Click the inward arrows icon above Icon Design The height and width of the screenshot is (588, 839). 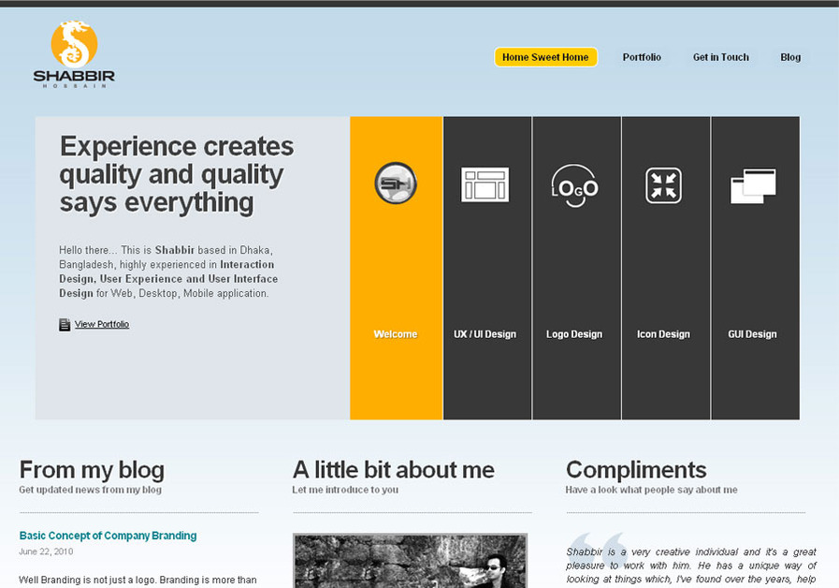click(x=665, y=184)
